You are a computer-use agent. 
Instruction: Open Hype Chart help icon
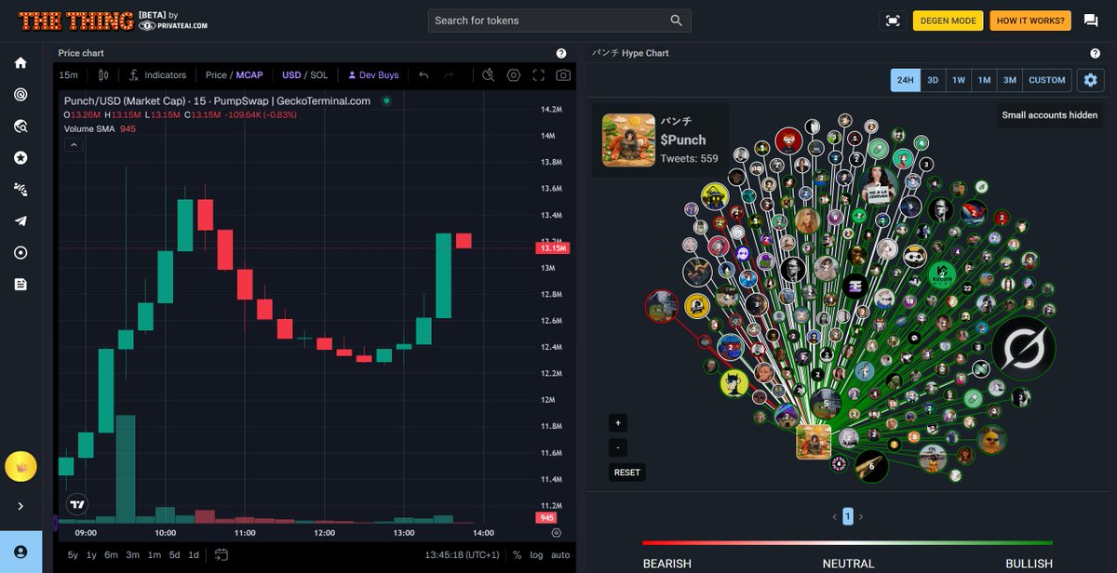[x=1096, y=54]
